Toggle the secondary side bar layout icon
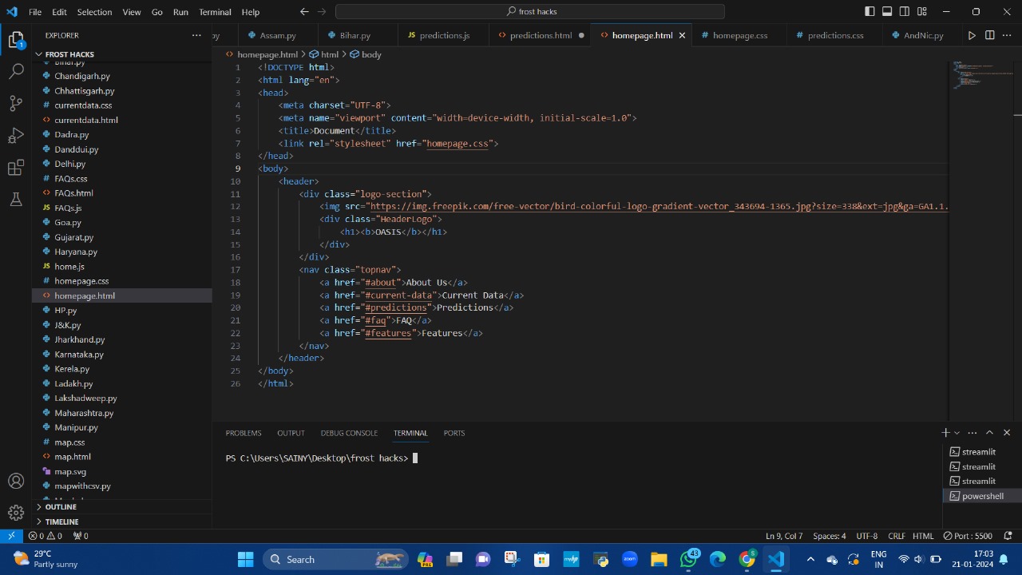Viewport: 1022px width, 575px height. coord(905,11)
